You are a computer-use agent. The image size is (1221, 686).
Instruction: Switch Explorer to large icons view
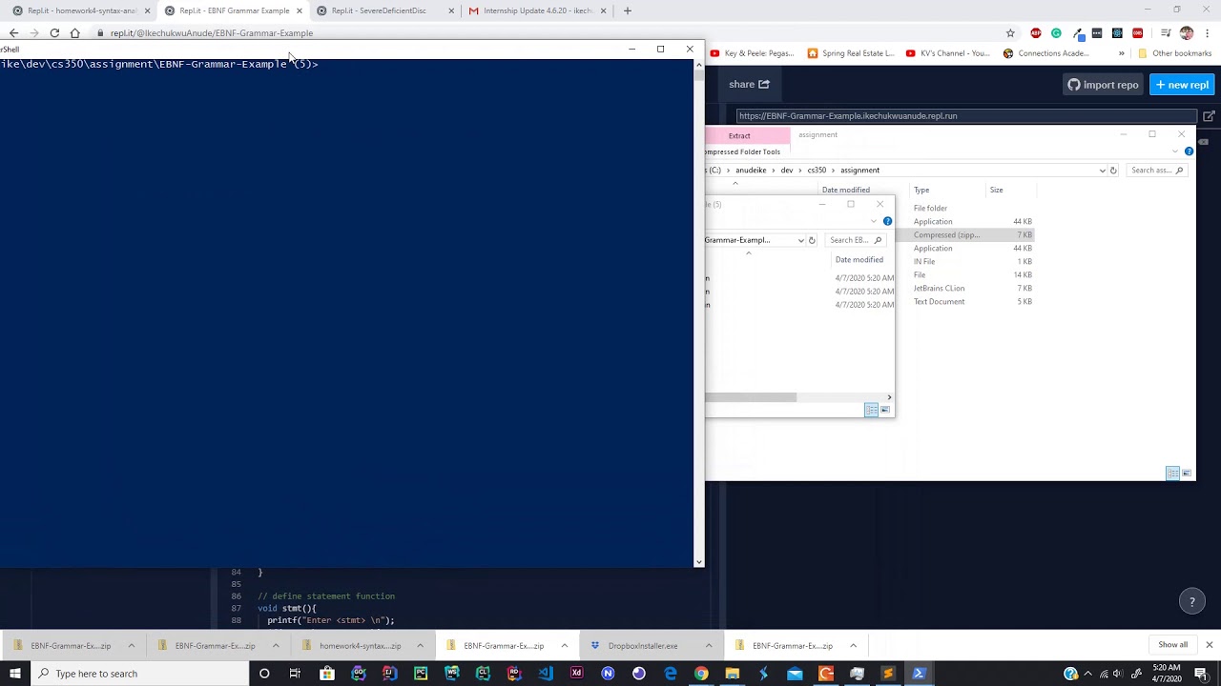coord(1187,474)
